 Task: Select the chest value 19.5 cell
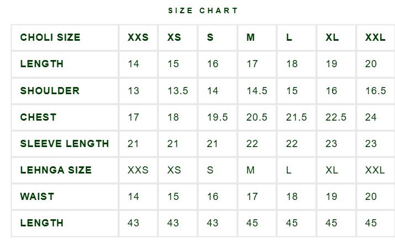218,117
